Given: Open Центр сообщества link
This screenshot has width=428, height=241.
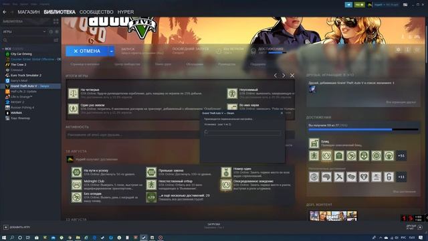Looking at the screenshot, I should (x=127, y=64).
